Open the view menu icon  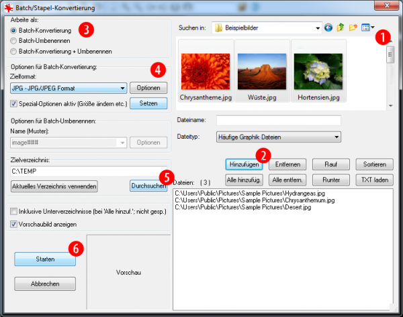coord(367,28)
